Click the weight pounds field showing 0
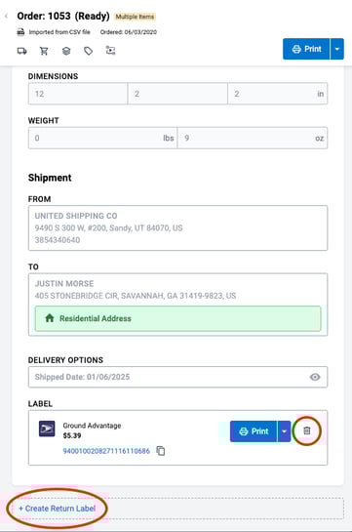The image size is (352, 532). tap(102, 138)
